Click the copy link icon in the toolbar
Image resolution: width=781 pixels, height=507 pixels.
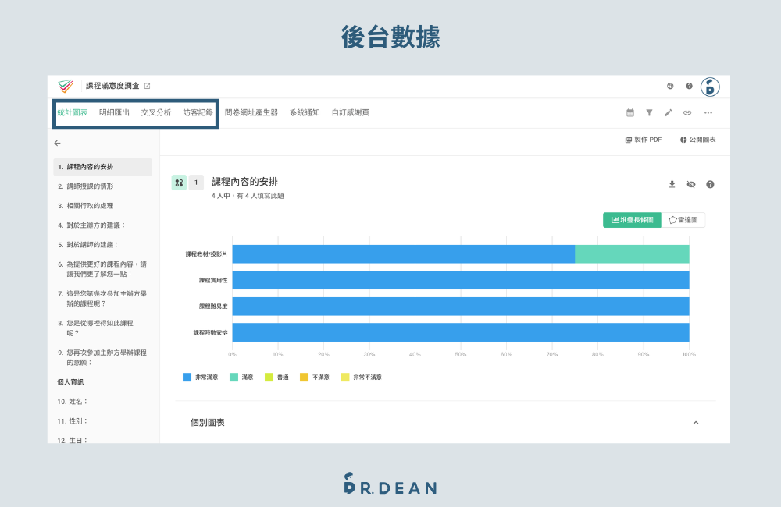(x=687, y=112)
